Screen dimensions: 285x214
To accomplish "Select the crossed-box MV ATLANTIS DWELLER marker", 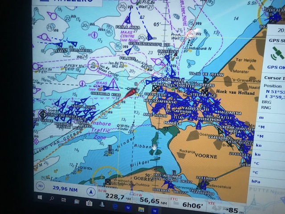I will pyautogui.click(x=155, y=89).
